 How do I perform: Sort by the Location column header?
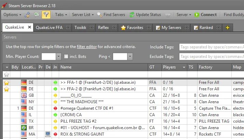click(29, 67)
